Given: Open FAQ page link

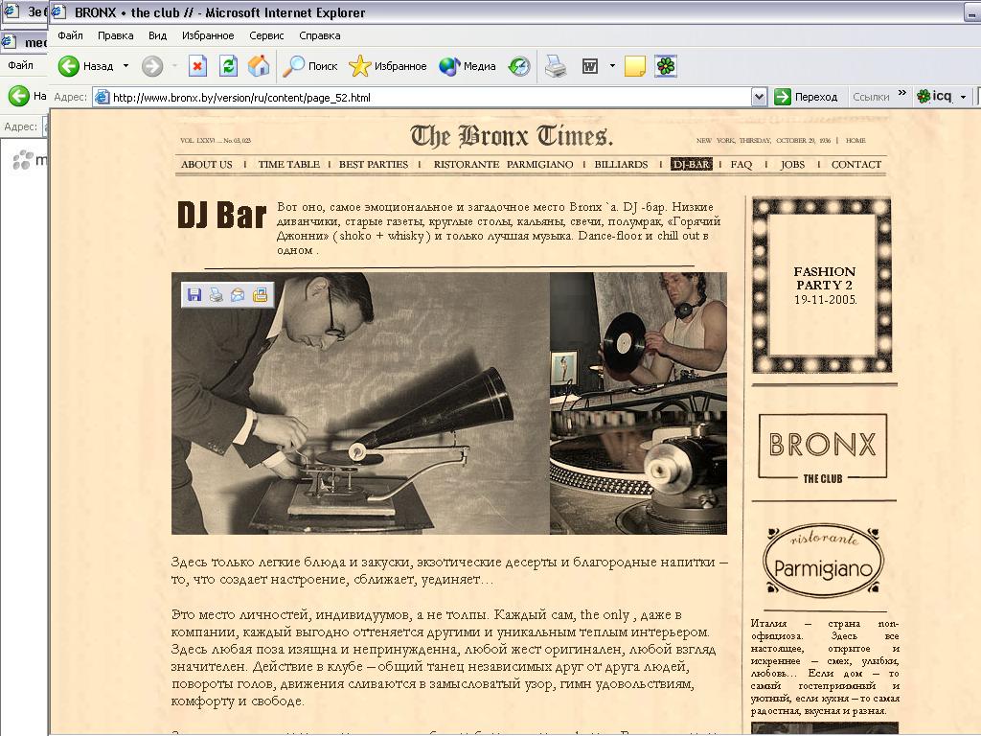Looking at the screenshot, I should click(741, 165).
